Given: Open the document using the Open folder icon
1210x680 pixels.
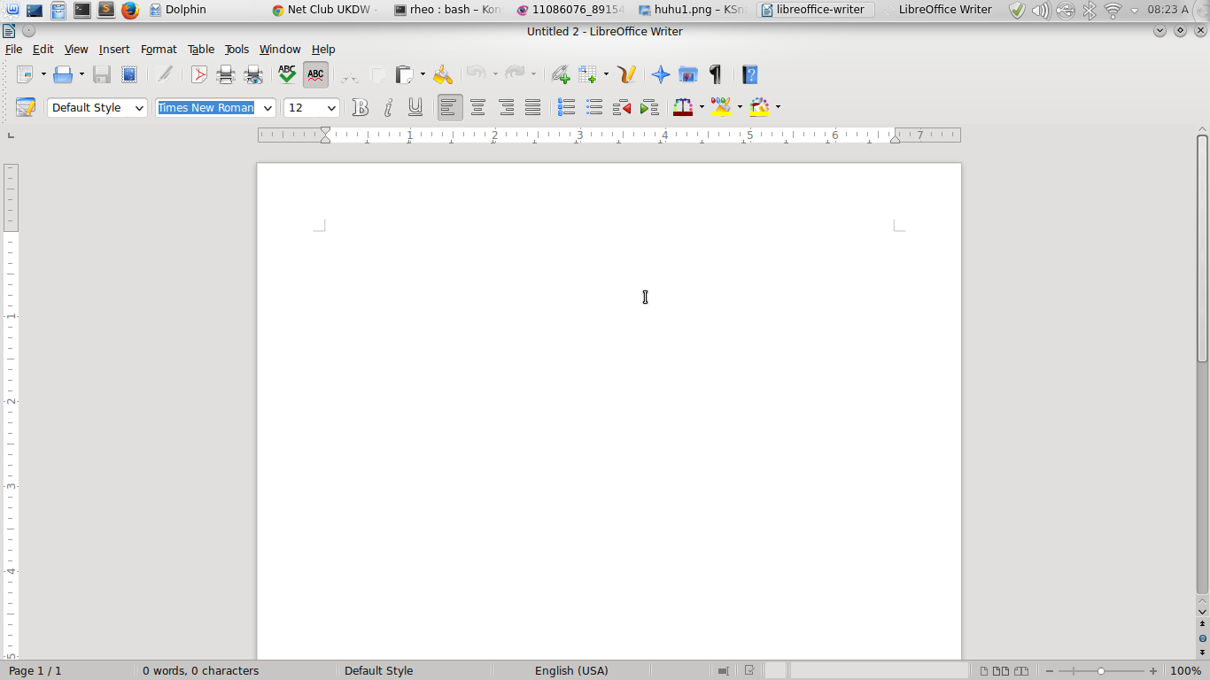Looking at the screenshot, I should pyautogui.click(x=62, y=74).
